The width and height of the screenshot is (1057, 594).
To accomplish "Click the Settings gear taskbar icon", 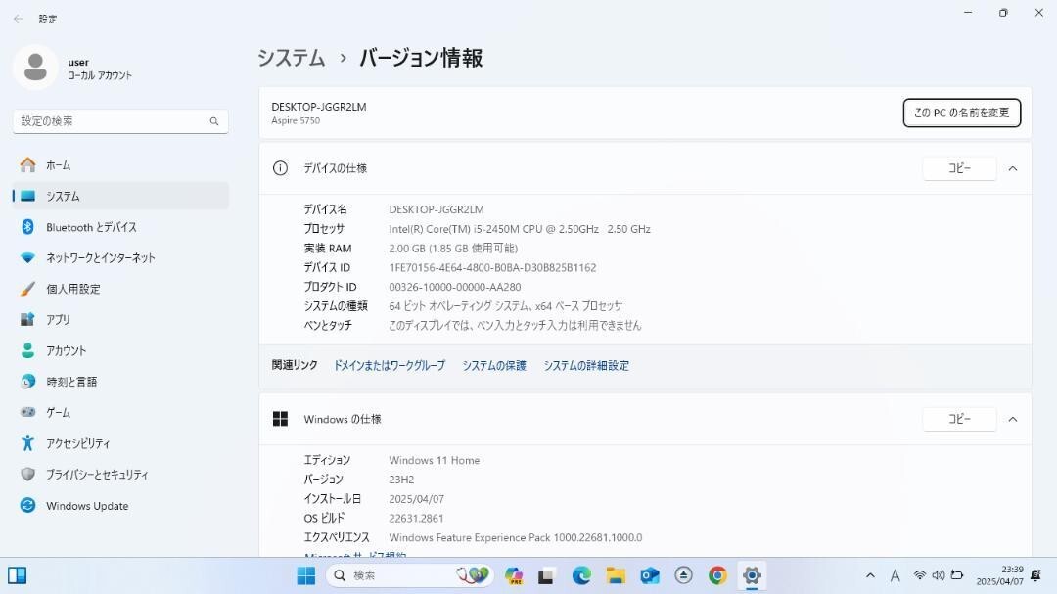I will [x=752, y=575].
